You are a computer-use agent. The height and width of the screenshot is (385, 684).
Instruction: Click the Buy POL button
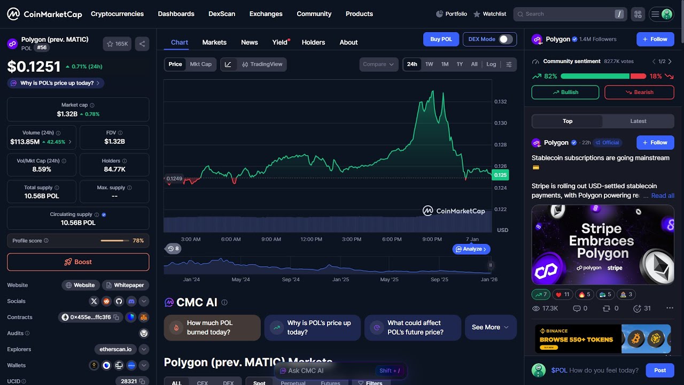[441, 39]
